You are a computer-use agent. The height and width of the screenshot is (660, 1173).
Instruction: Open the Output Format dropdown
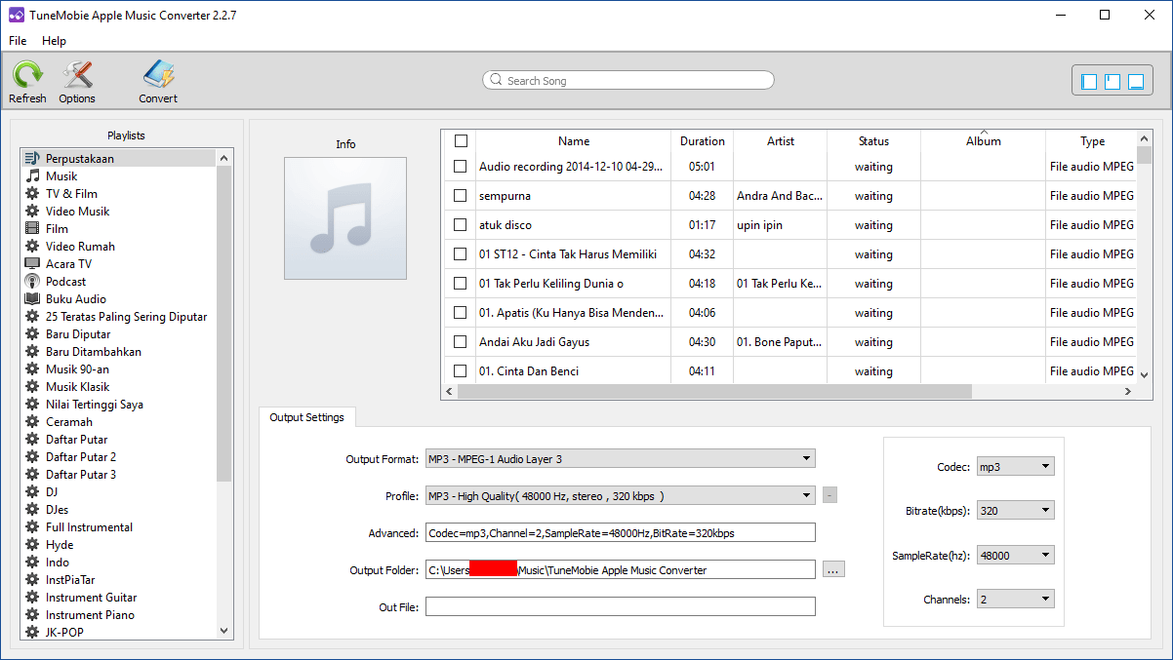620,458
